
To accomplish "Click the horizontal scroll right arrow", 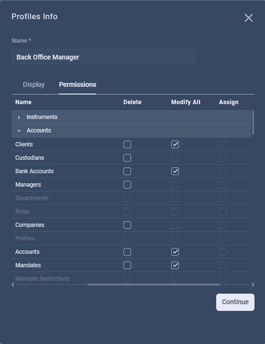I will tap(253, 285).
